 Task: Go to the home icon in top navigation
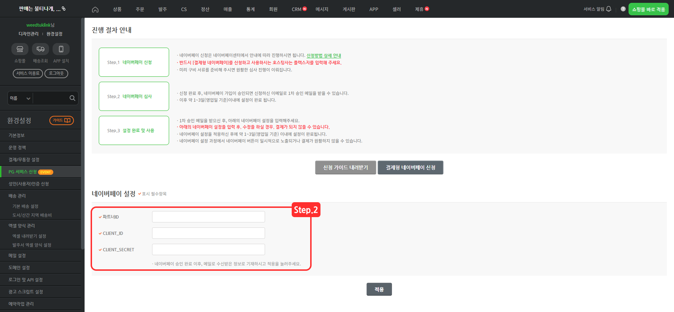click(x=95, y=10)
